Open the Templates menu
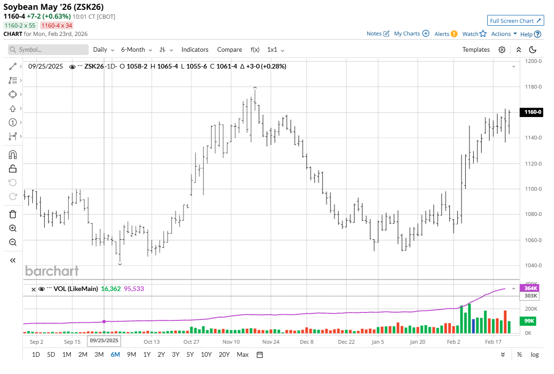 [x=476, y=50]
